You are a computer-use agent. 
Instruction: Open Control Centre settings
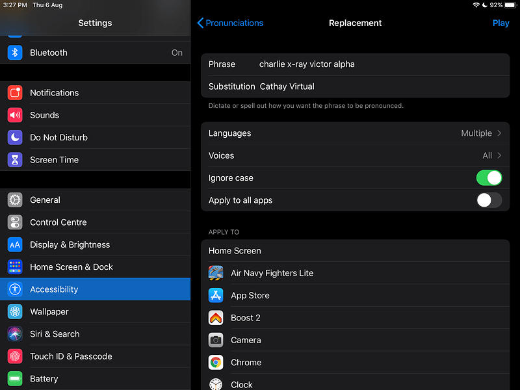(95, 222)
